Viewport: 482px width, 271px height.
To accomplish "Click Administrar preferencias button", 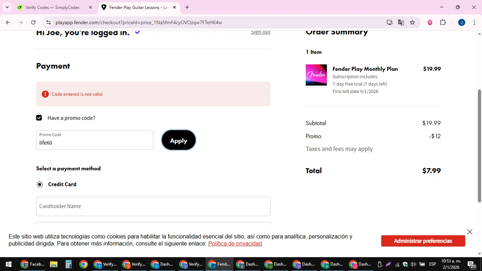I will coord(423,241).
